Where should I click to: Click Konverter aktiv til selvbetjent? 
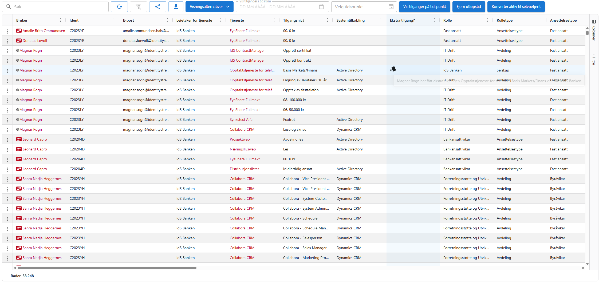(x=516, y=6)
